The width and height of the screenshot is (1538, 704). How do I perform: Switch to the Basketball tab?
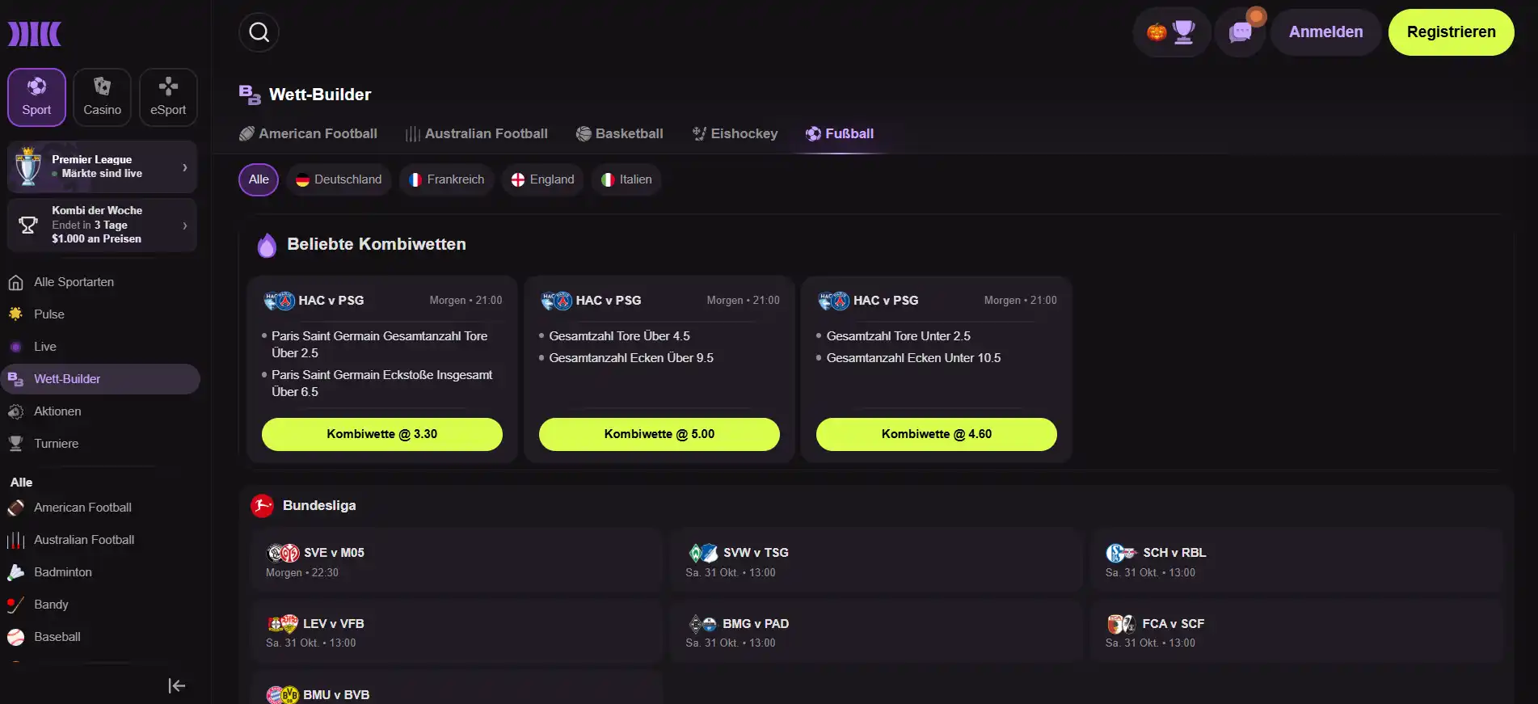[x=619, y=133]
